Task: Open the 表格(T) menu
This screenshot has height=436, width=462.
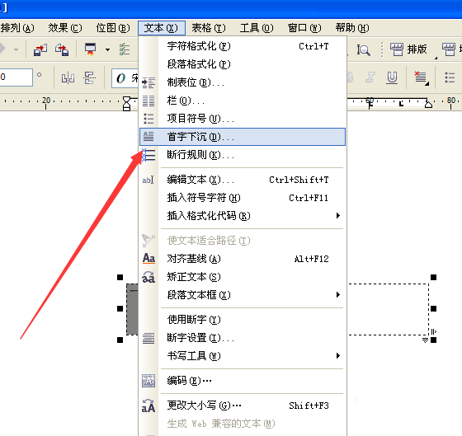Action: [208, 28]
